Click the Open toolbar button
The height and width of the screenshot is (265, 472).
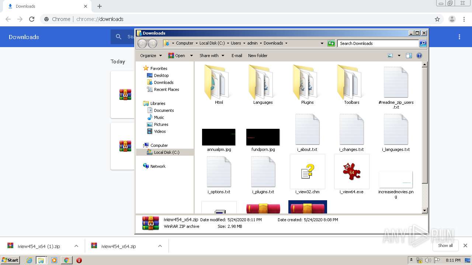coord(177,56)
